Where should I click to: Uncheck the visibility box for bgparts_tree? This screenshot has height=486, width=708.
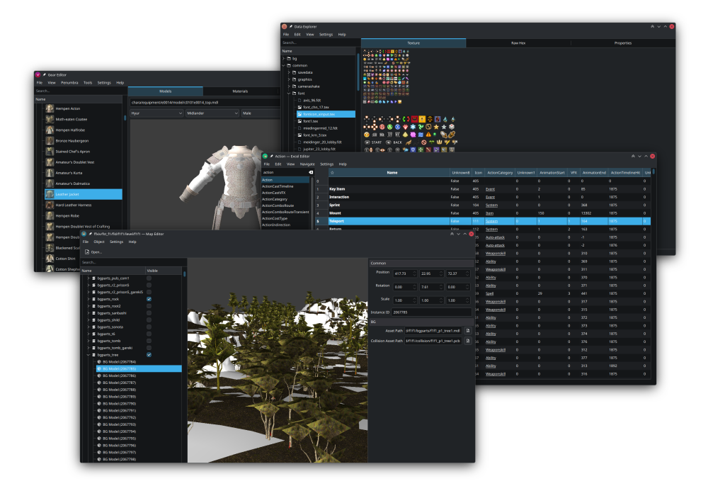[x=149, y=355]
